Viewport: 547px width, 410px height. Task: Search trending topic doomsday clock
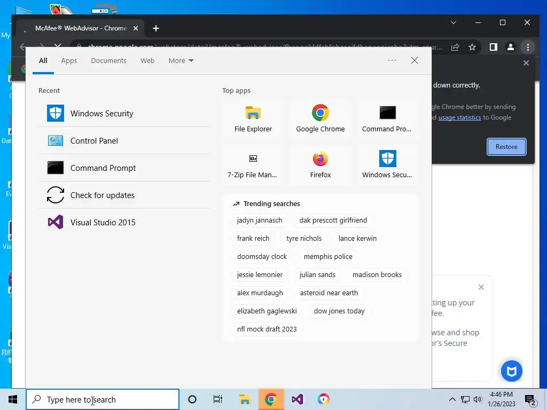coord(262,257)
